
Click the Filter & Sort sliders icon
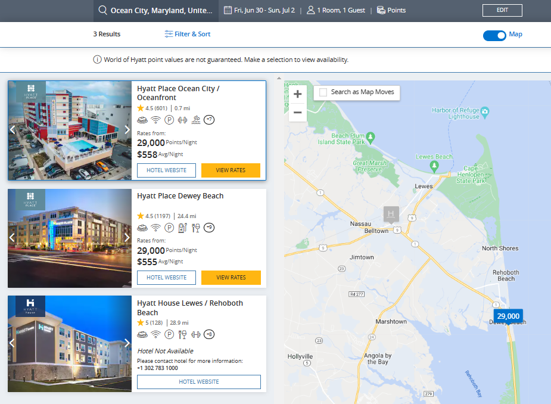tap(169, 34)
